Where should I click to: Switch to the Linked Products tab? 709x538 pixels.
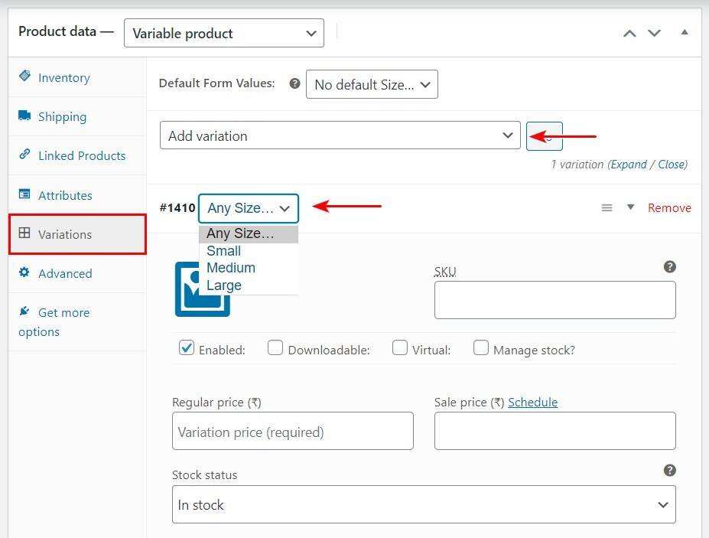pyautogui.click(x=81, y=155)
